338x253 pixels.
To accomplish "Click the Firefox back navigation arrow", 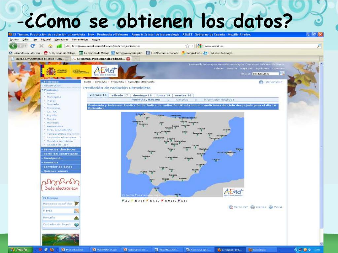I will pyautogui.click(x=14, y=46).
